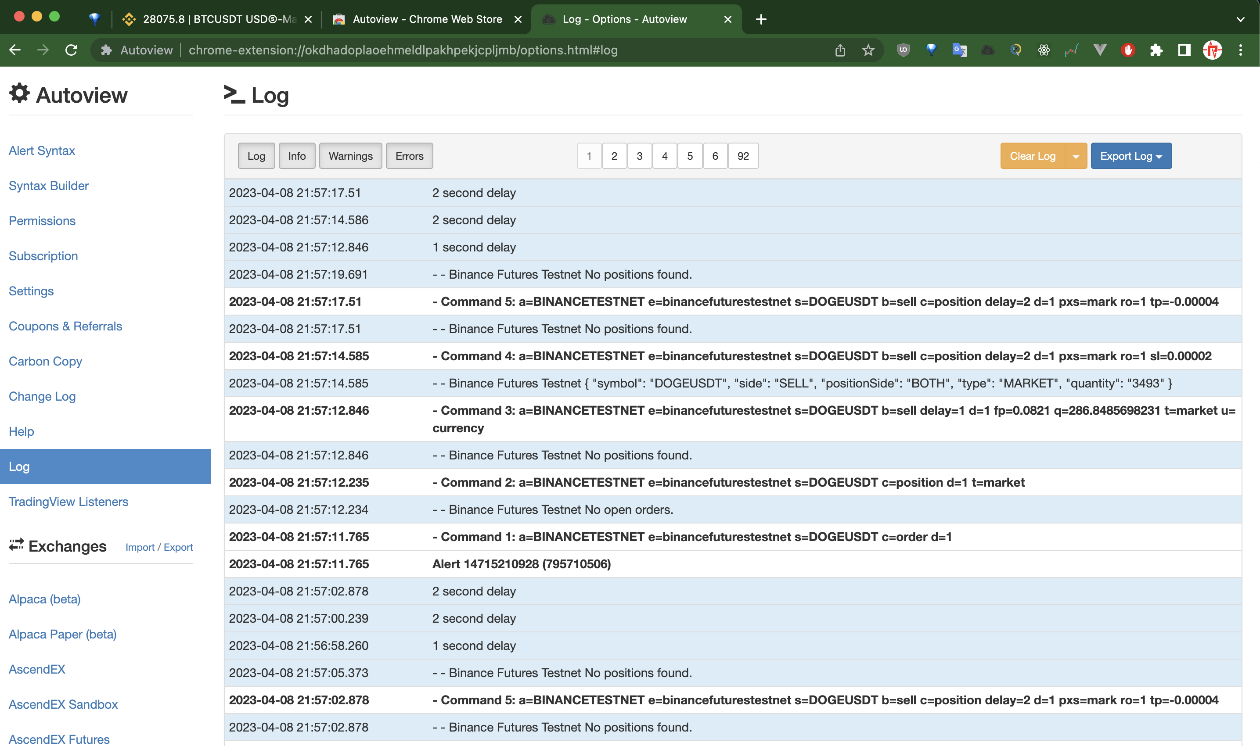This screenshot has height=746, width=1260.
Task: Toggle the Errors filter button
Action: (x=409, y=156)
